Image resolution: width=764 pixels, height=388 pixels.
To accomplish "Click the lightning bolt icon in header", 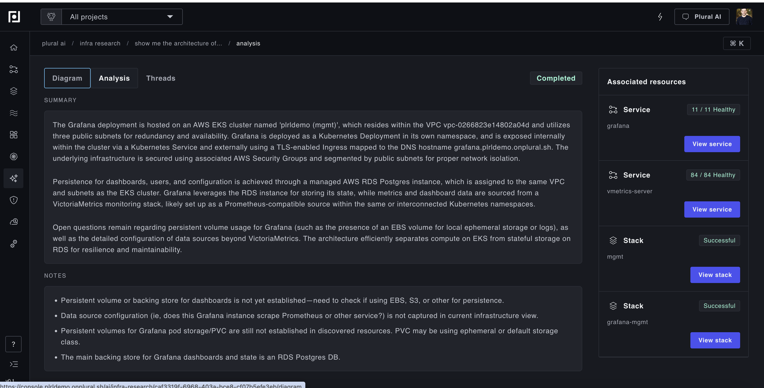I will pos(660,17).
